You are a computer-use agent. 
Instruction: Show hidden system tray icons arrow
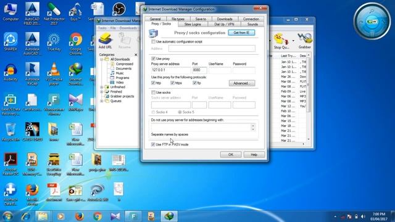coord(335,216)
